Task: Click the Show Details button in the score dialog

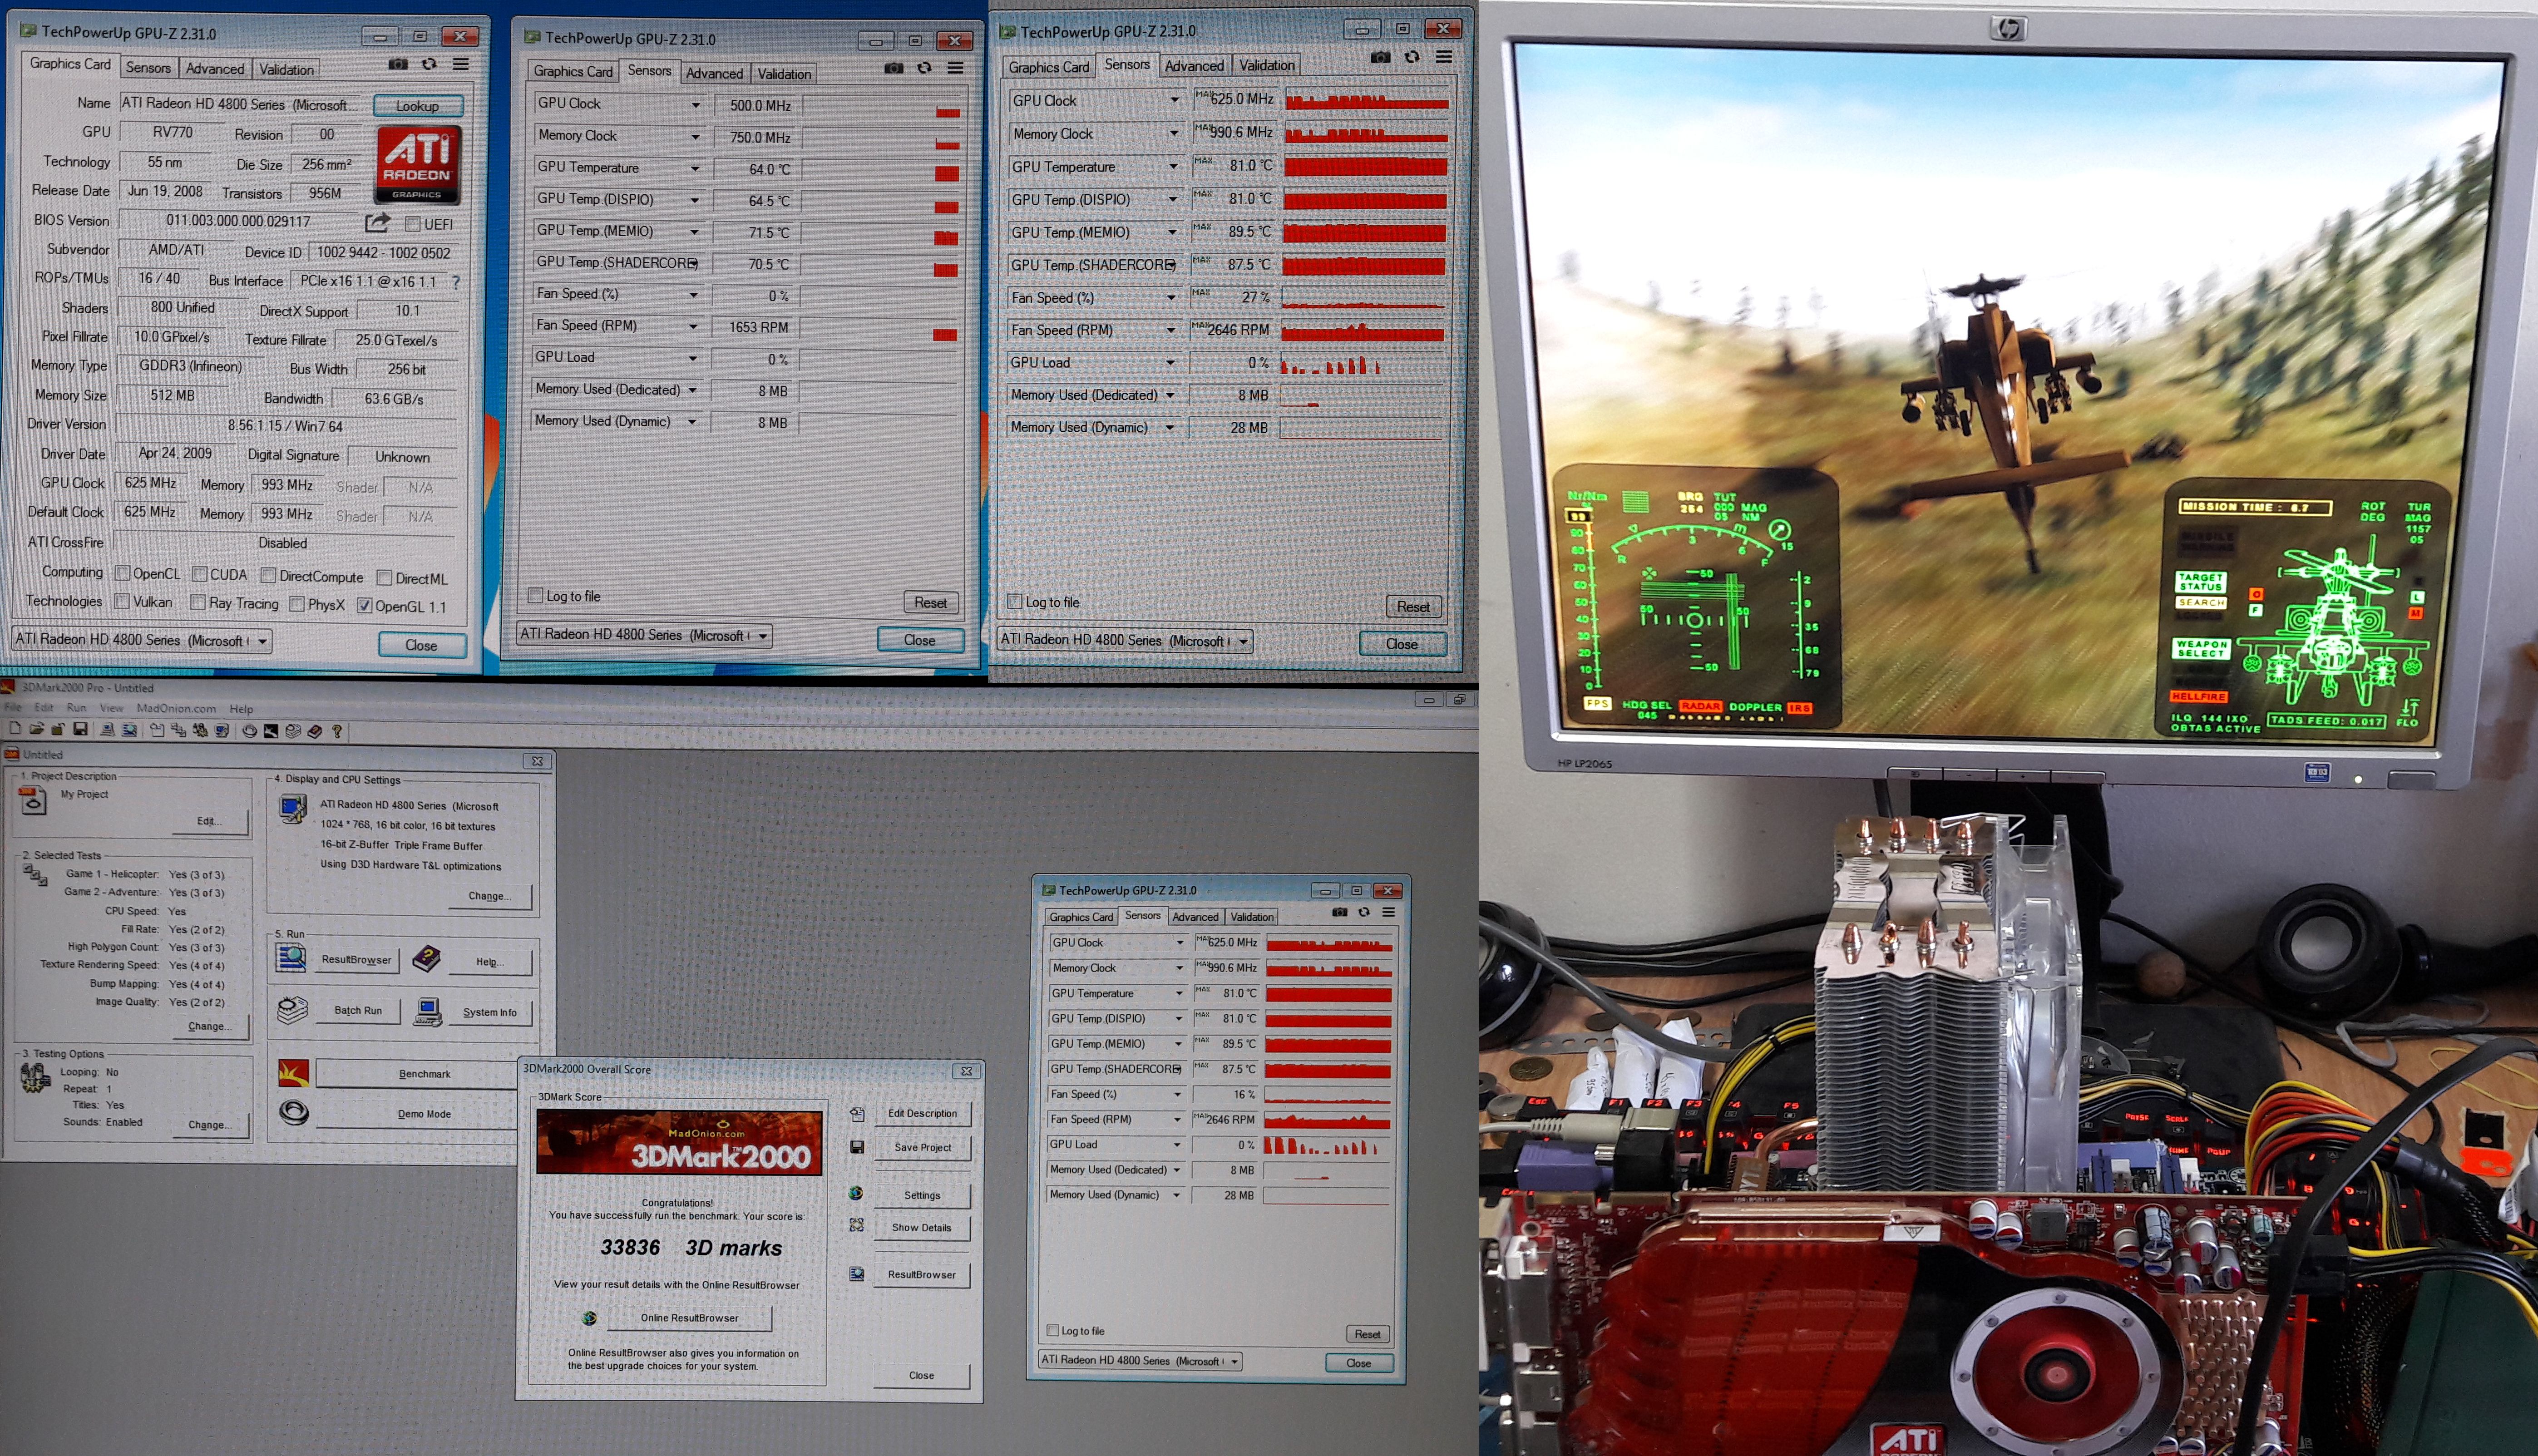Action: pyautogui.click(x=922, y=1227)
